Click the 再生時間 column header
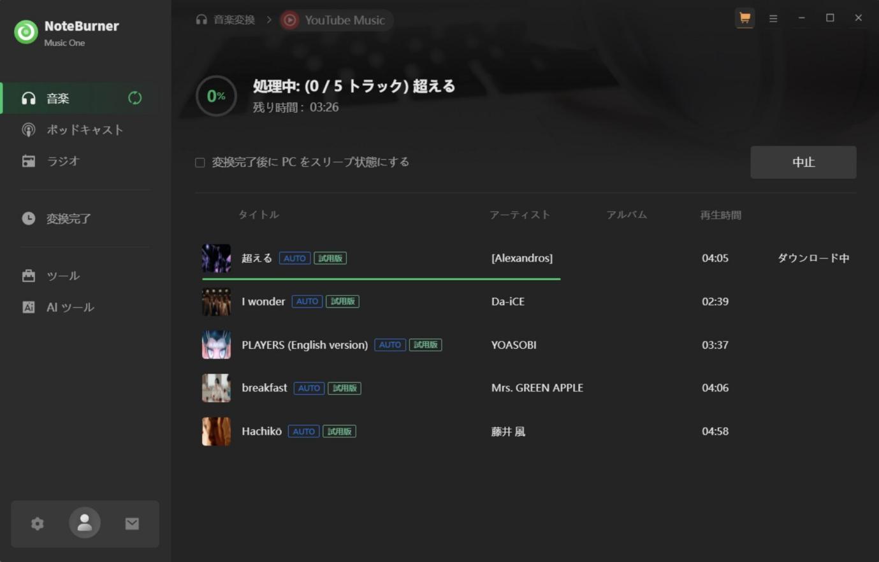Viewport: 879px width, 562px height. pos(721,215)
